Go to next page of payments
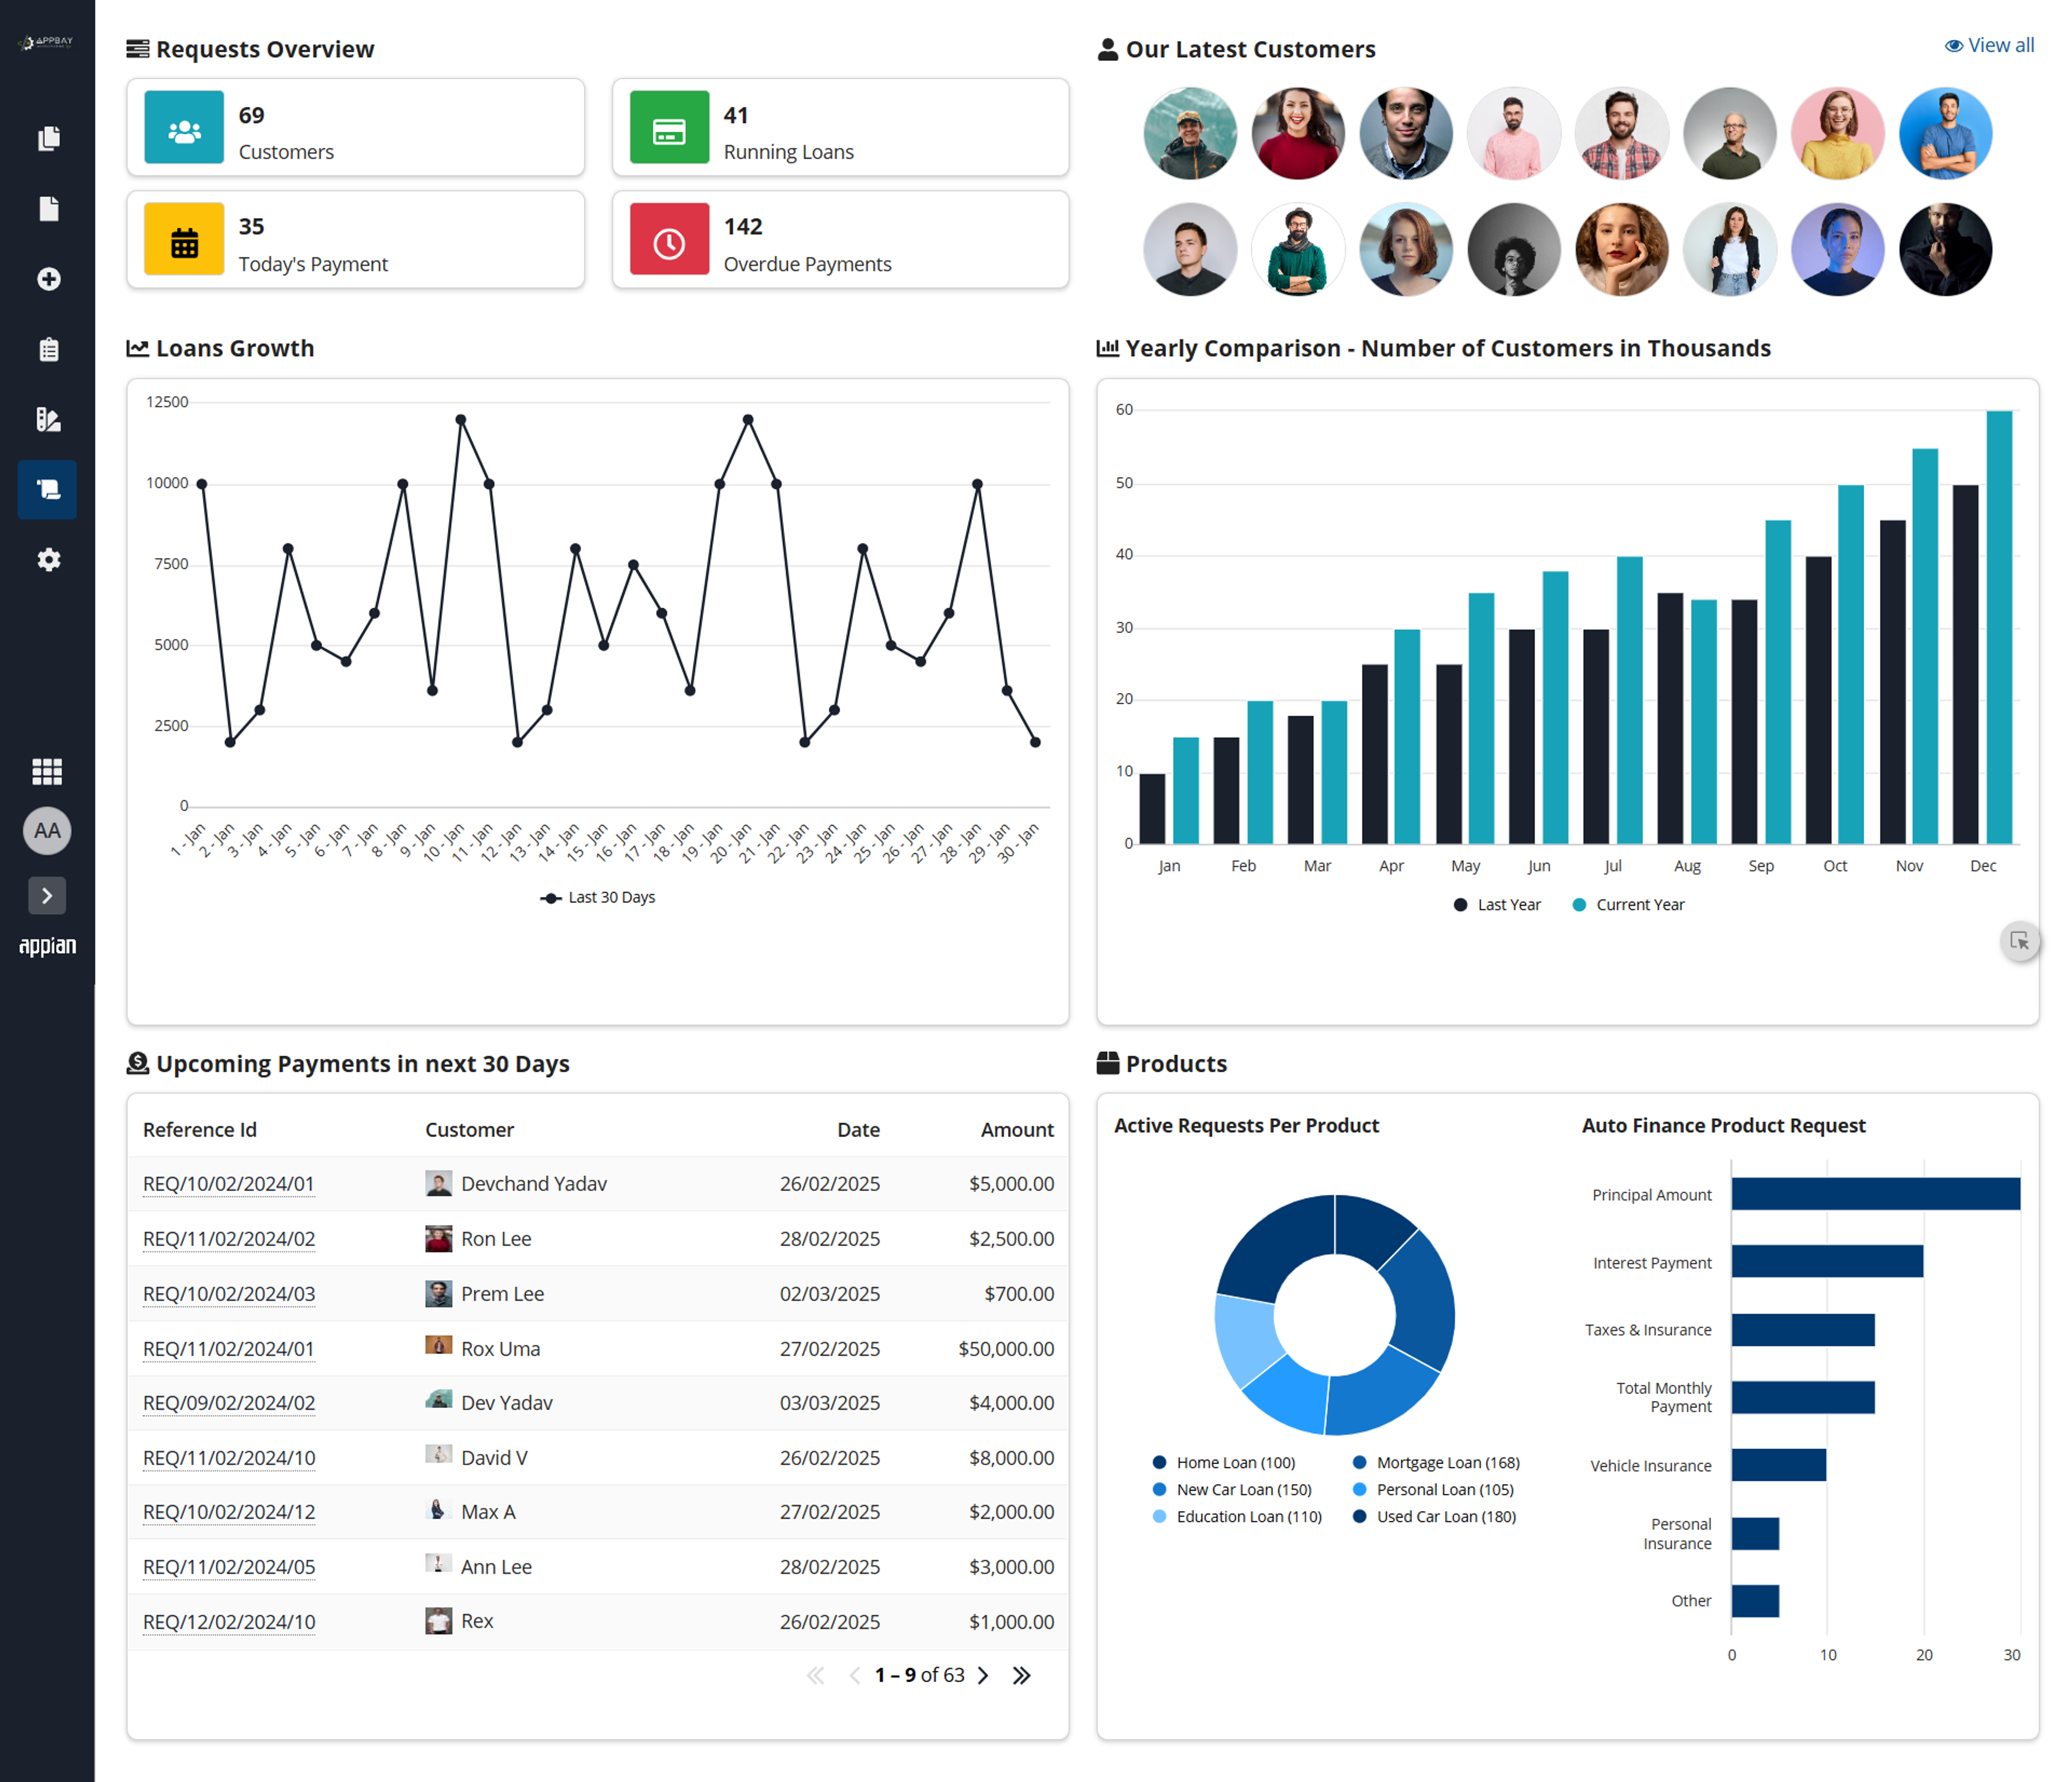2072x1782 pixels. click(983, 1675)
